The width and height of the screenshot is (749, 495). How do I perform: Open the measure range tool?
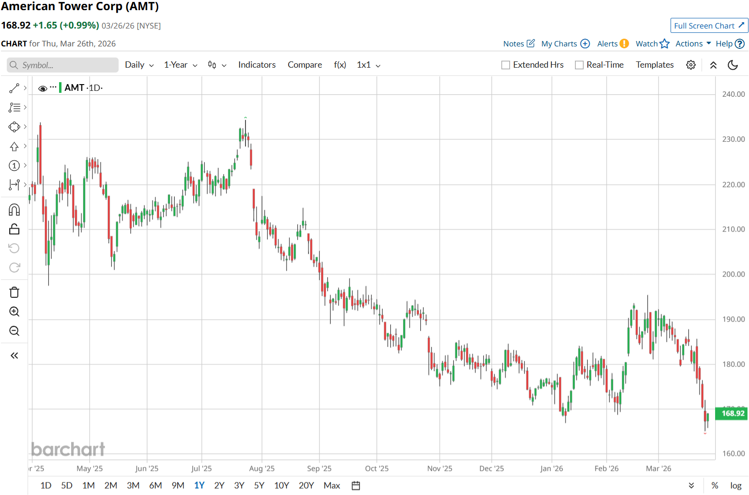pos(14,185)
